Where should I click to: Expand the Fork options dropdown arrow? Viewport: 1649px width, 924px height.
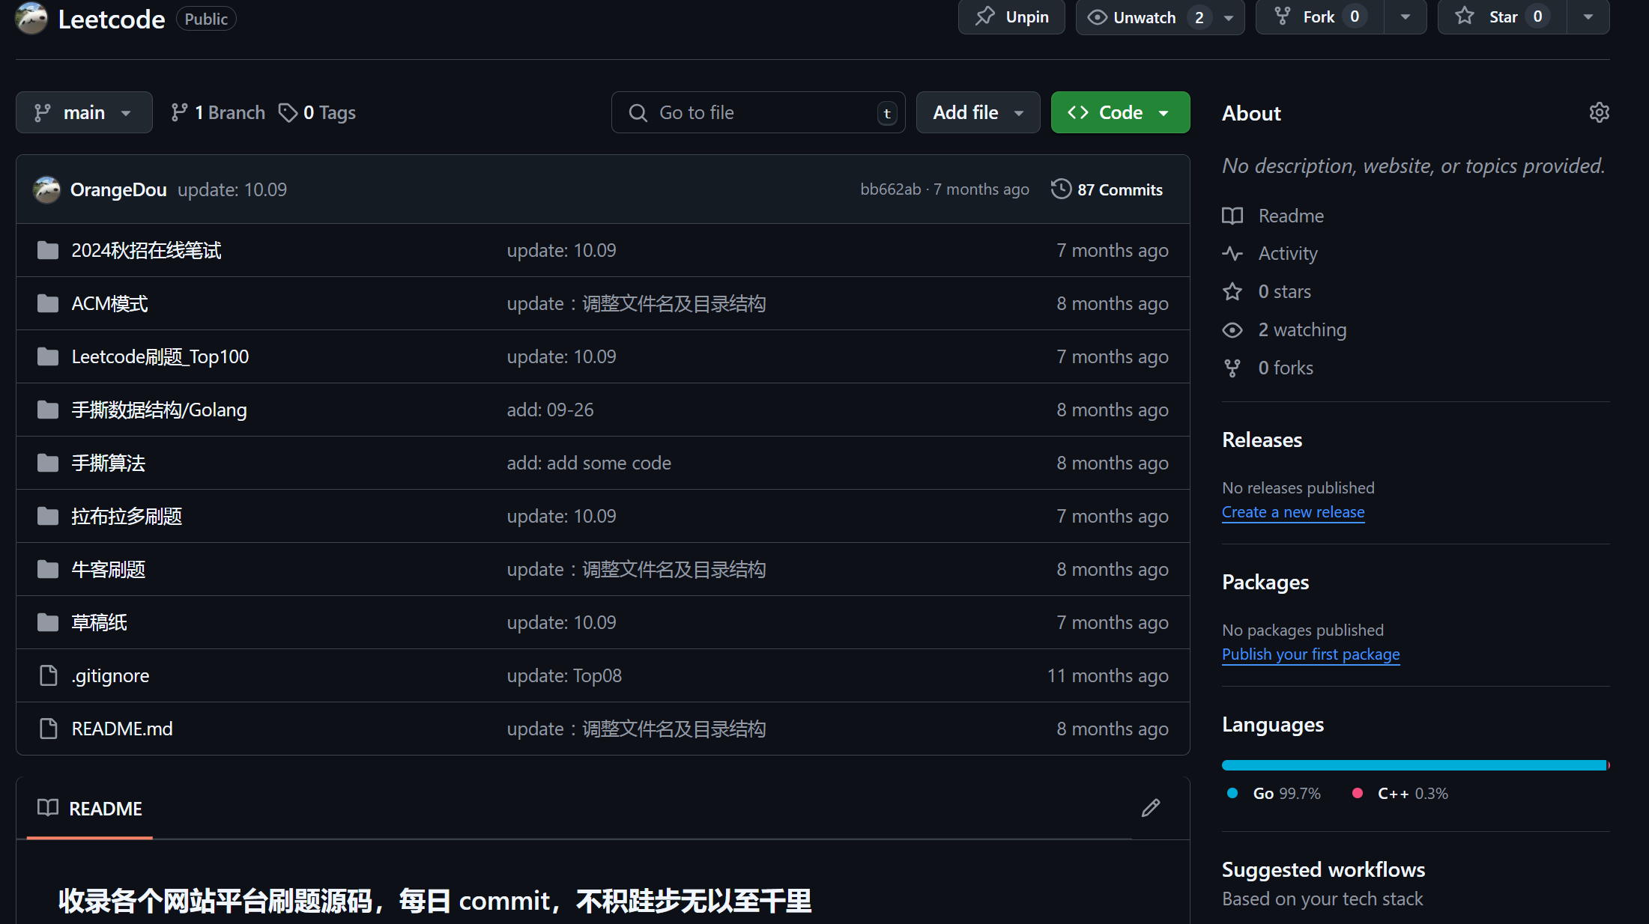click(x=1406, y=17)
